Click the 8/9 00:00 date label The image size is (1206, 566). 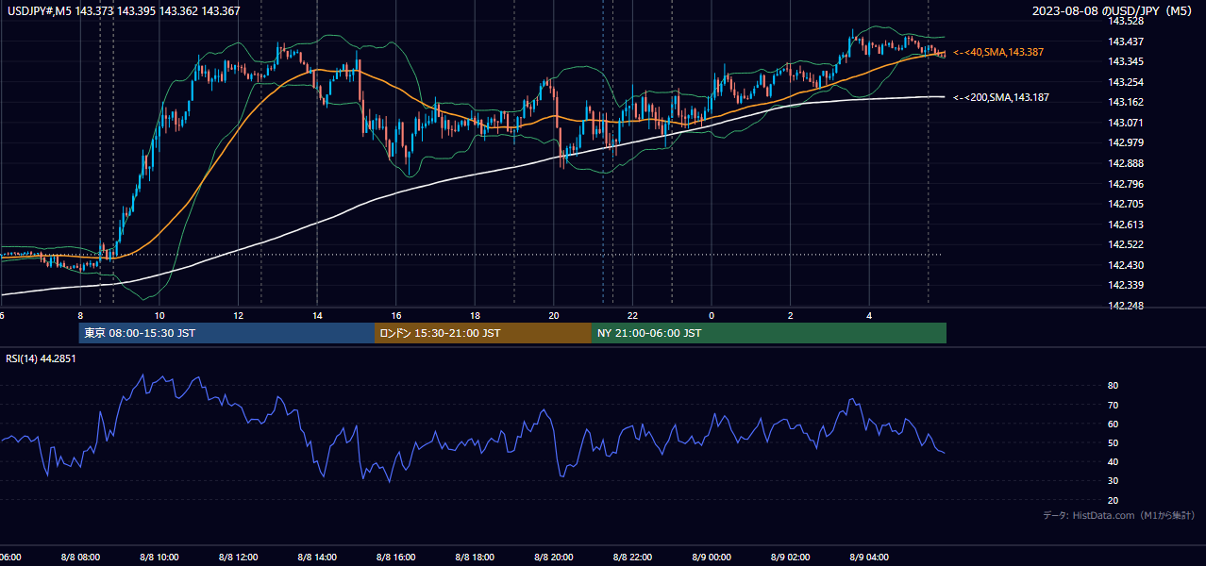click(711, 557)
